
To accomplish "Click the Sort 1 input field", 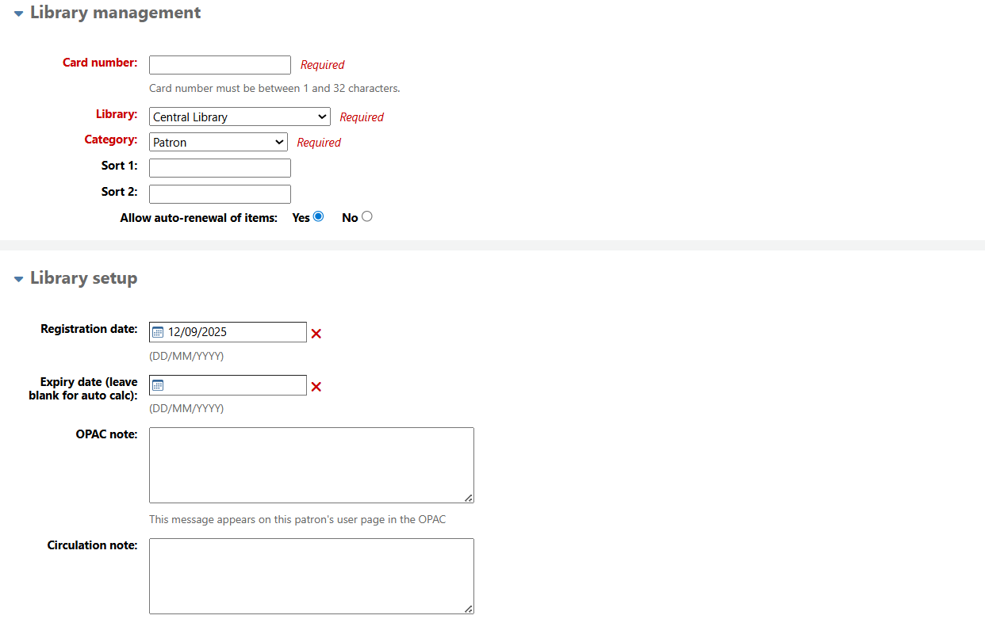I will click(x=220, y=168).
